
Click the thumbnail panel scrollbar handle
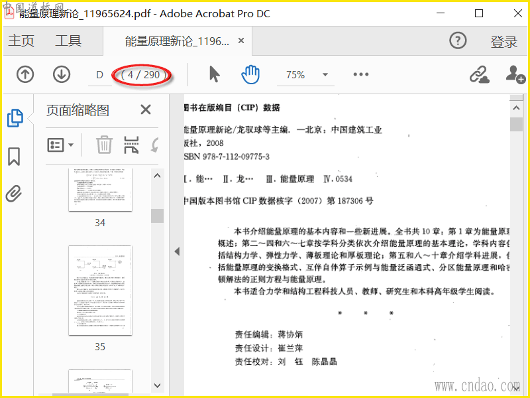click(157, 216)
